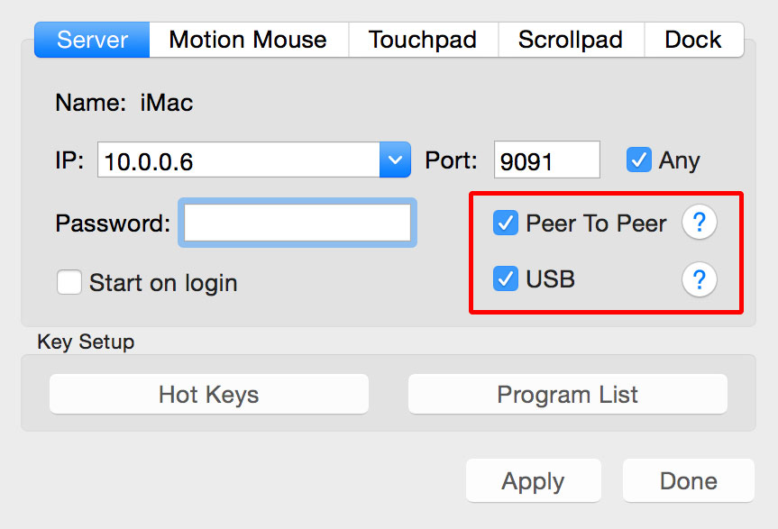Image resolution: width=778 pixels, height=529 pixels.
Task: Disable the Peer To Peer option
Action: pos(506,223)
